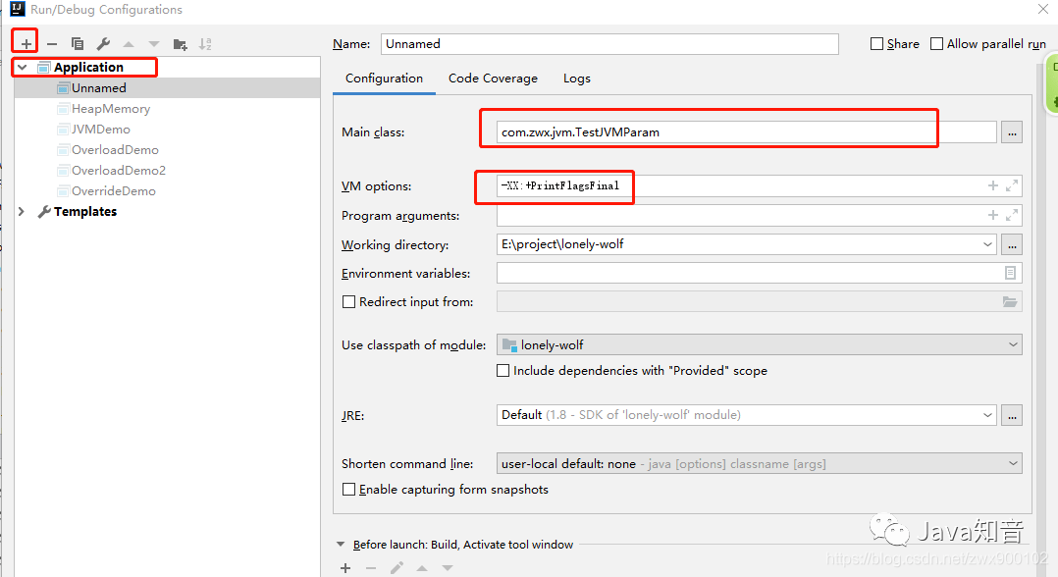This screenshot has width=1058, height=577.
Task: Click browse button next to JRE field
Action: [1012, 415]
